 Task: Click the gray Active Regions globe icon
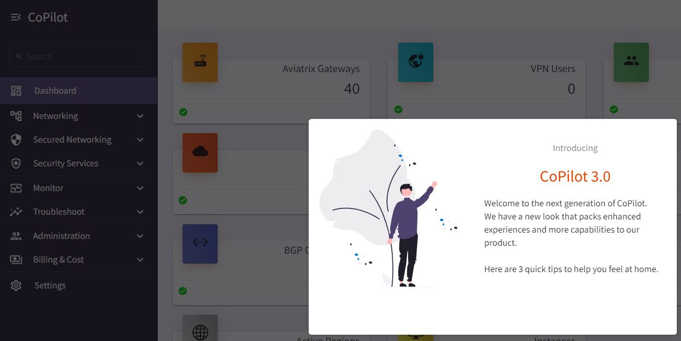coord(200,330)
